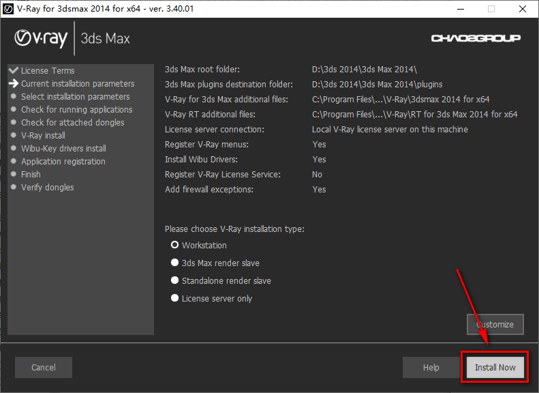Click the License Terms checkmark icon

(14, 70)
